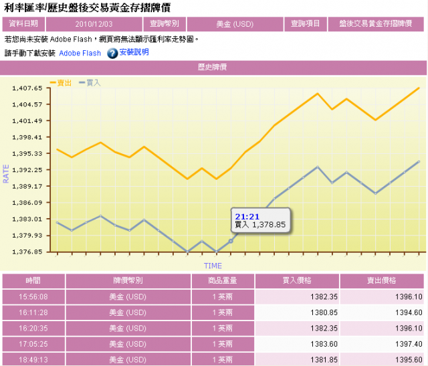Image resolution: width=428 pixels, height=366 pixels.
Task: Click buy price 1380.85 cell
Action: coord(297,312)
